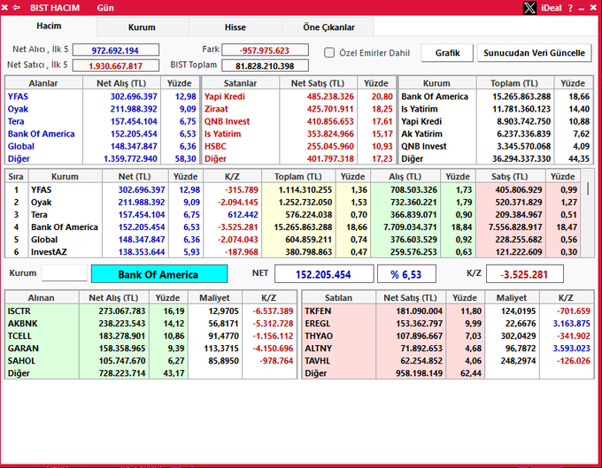Viewport: 602px width, 468px height.
Task: Enable the Özel Emirler Dahil checkbox
Action: click(x=329, y=52)
